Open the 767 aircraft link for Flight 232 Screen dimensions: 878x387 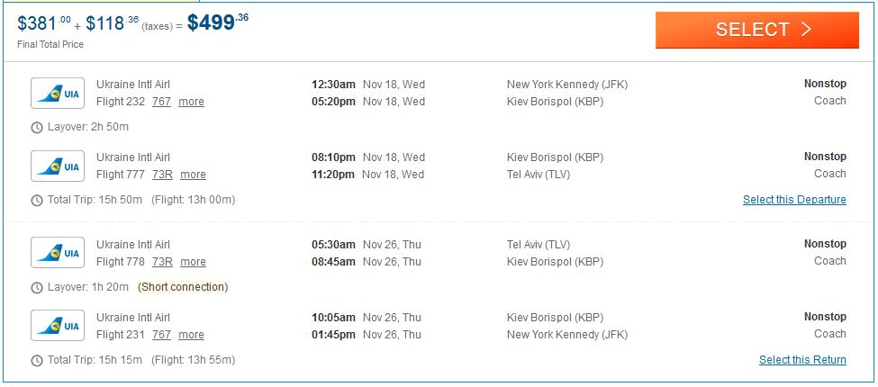point(161,102)
